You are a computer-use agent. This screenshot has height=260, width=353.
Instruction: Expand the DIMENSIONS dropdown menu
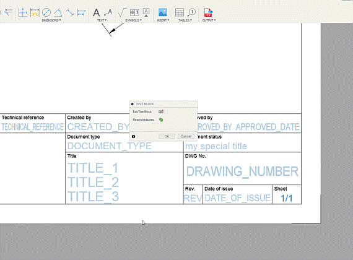(x=51, y=20)
